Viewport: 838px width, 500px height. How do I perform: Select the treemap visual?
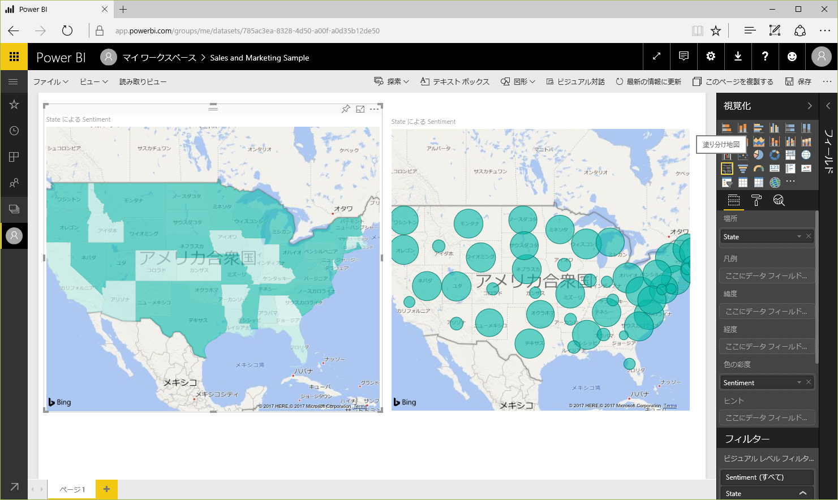tap(790, 155)
